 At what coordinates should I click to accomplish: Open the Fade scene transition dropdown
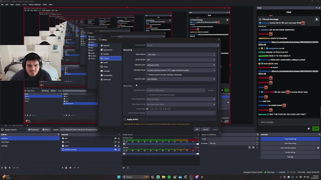click(x=230, y=139)
